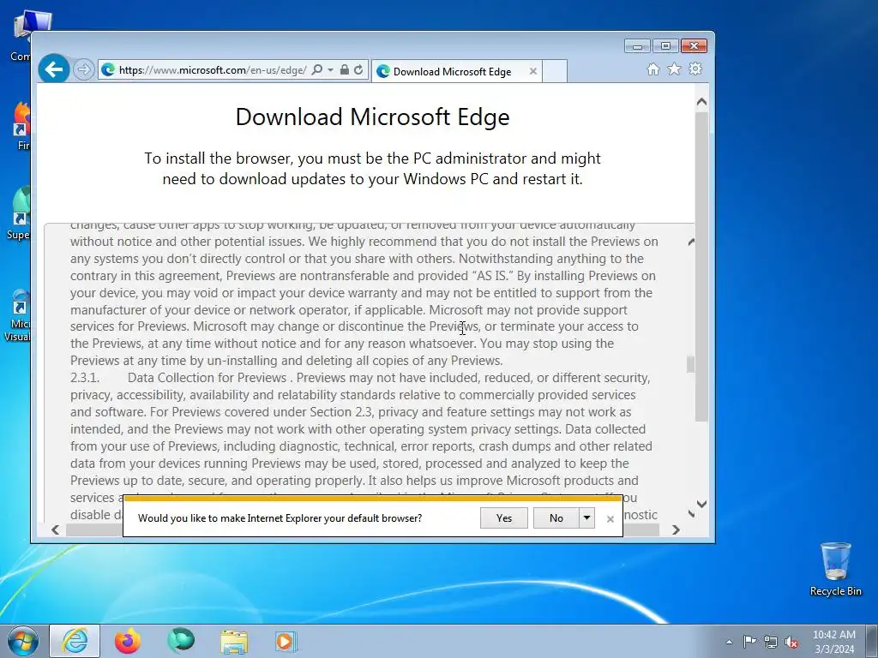Screen dimensions: 878x658
Task: Select the Microsoft Visual desktop shortcut
Action: point(19,316)
